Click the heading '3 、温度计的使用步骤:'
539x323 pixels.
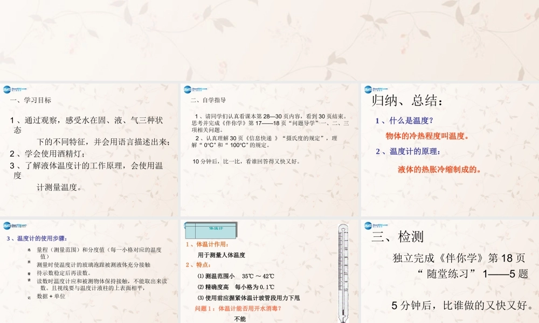click(37, 238)
